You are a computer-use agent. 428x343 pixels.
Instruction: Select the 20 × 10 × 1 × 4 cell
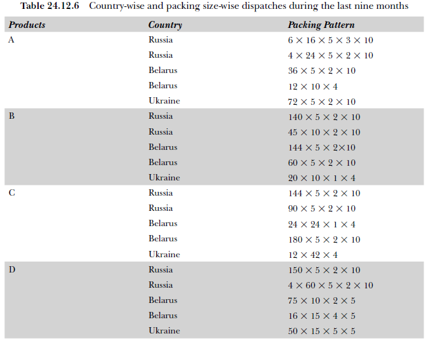(321, 178)
